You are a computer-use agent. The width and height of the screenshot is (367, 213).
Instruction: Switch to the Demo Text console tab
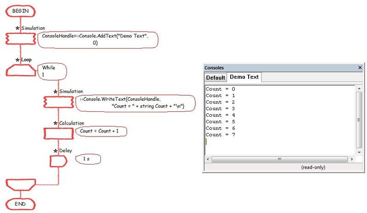pos(244,77)
